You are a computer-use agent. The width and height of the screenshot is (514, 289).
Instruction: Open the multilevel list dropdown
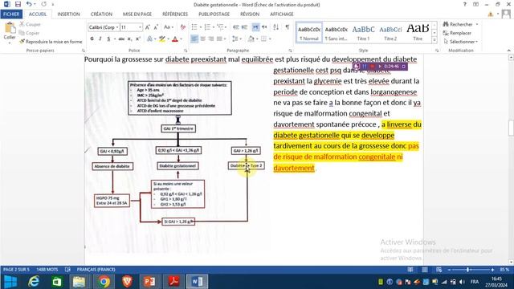pos(226,27)
